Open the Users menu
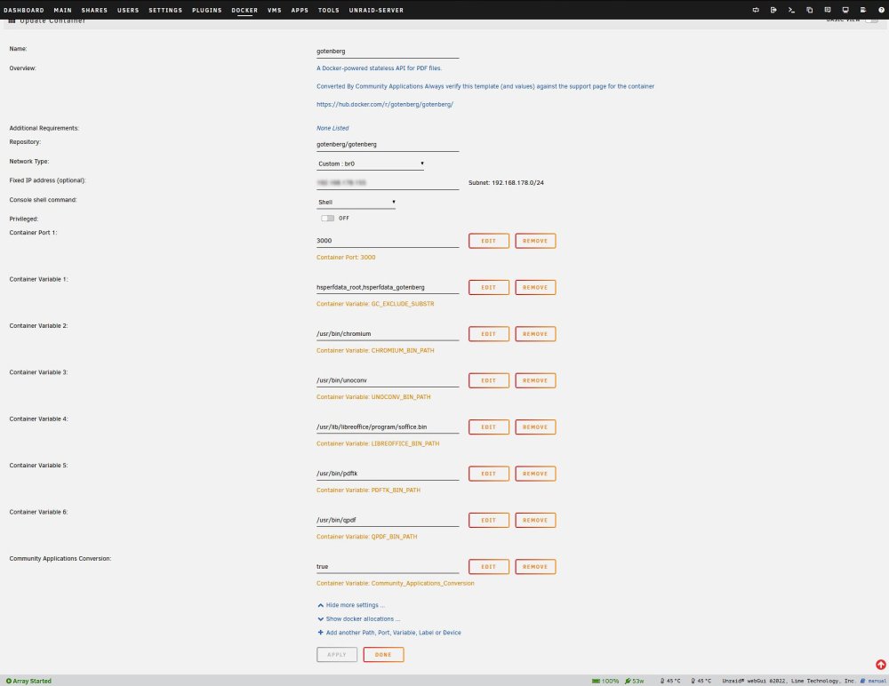 click(128, 10)
